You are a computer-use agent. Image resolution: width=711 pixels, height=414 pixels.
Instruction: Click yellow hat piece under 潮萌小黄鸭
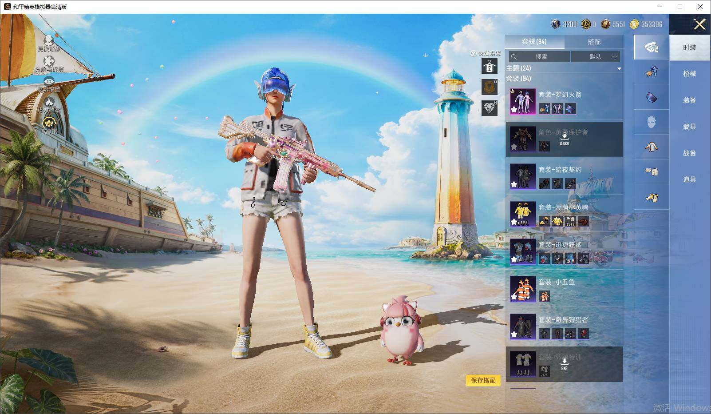pyautogui.click(x=544, y=221)
